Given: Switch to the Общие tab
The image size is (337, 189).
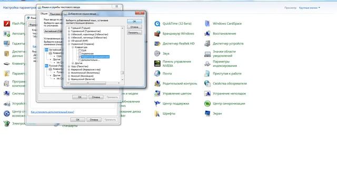Looking at the screenshot, I should [x=44, y=14].
